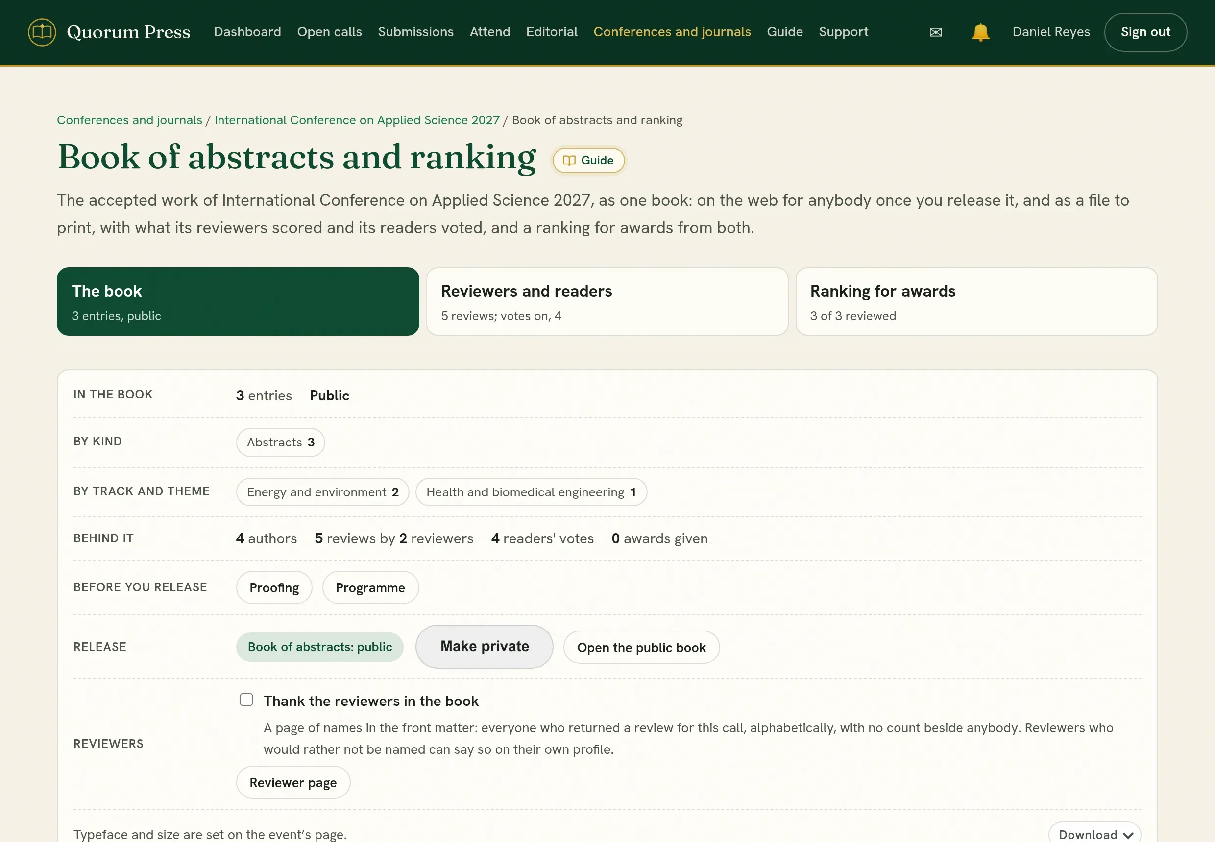Open the Reviewer page

click(293, 782)
